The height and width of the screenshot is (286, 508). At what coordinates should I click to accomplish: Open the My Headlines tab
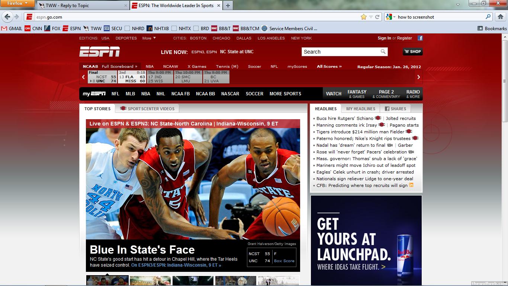360,109
